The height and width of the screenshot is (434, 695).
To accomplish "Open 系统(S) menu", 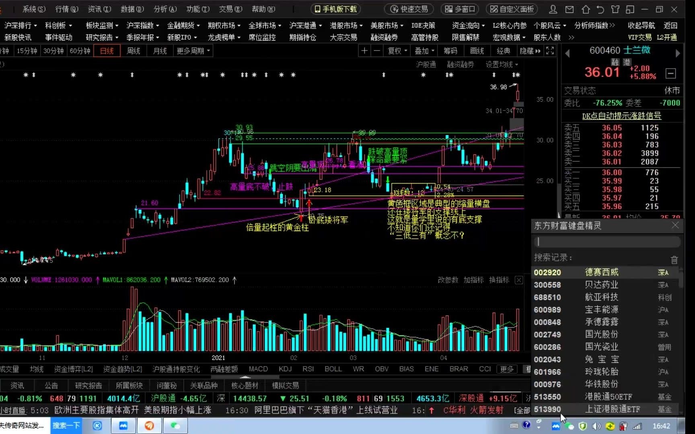I will (34, 9).
